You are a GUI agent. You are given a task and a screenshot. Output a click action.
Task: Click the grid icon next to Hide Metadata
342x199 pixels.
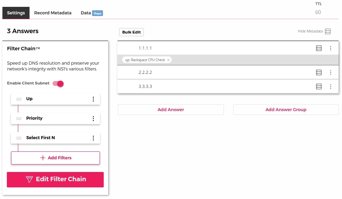click(328, 31)
